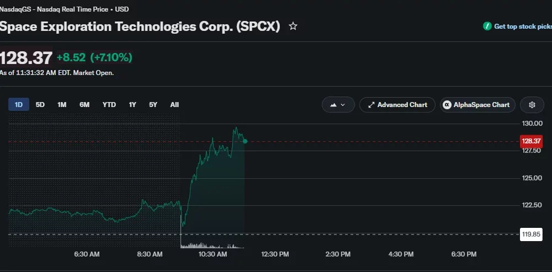
Task: Click the white 119.85 previous close label
Action: click(531, 234)
